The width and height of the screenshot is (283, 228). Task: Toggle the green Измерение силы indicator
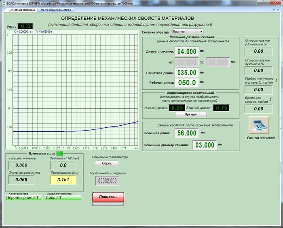[59, 154]
